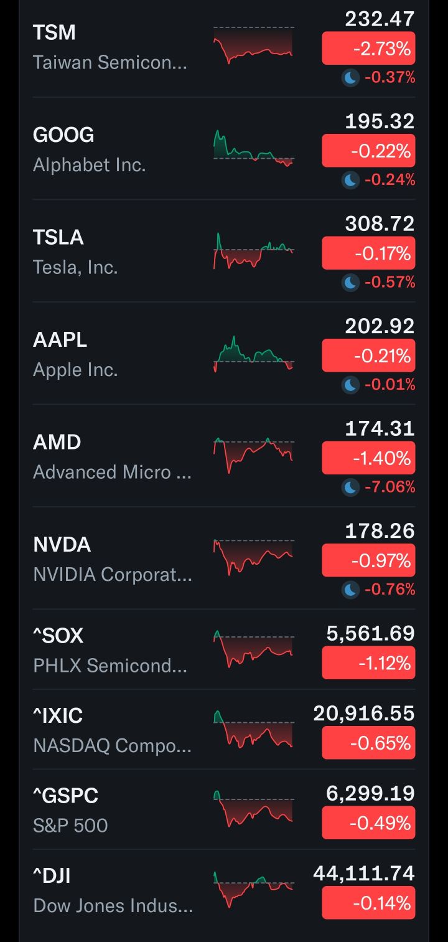Viewport: 448px width, 942px height.
Task: Toggle the ^SOX -1.12% change badge
Action: click(368, 663)
